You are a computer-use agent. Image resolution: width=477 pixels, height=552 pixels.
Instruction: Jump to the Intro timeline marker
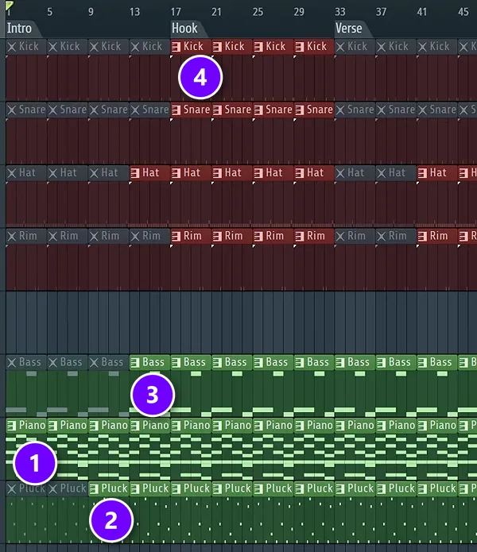(19, 28)
